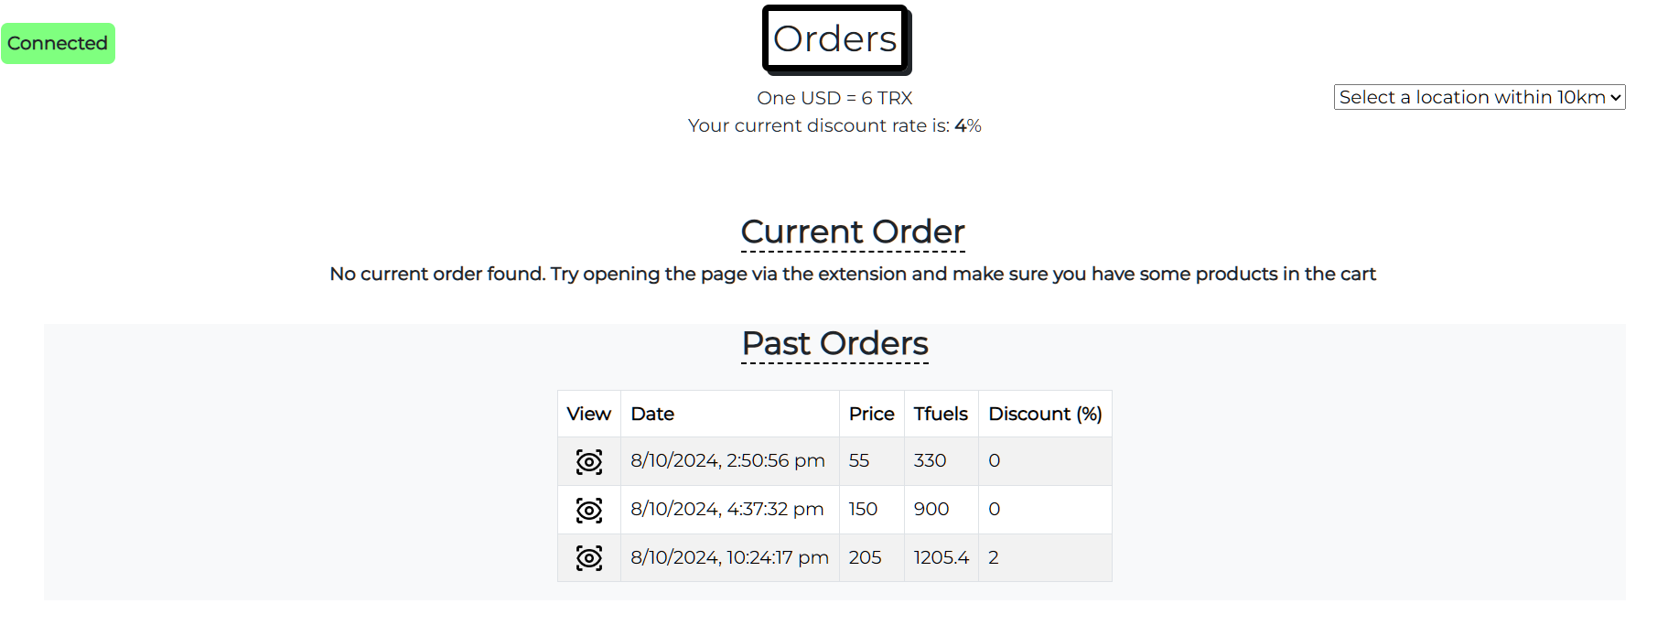Click the Past Orders heading
1668x636 pixels.
(834, 343)
